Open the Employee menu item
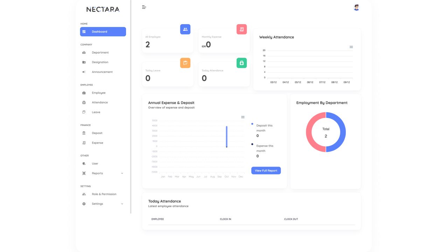 [103, 93]
